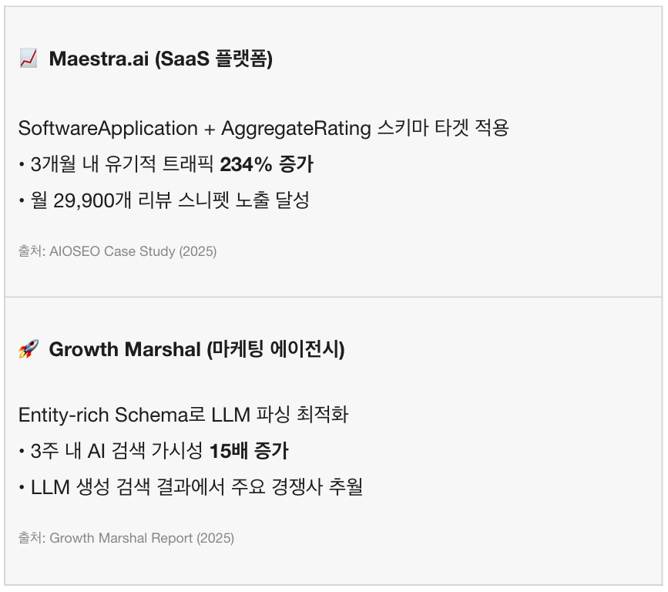Image resolution: width=668 pixels, height=592 pixels.
Task: Click the "스키마 타겟 적용" phrase
Action: click(443, 128)
